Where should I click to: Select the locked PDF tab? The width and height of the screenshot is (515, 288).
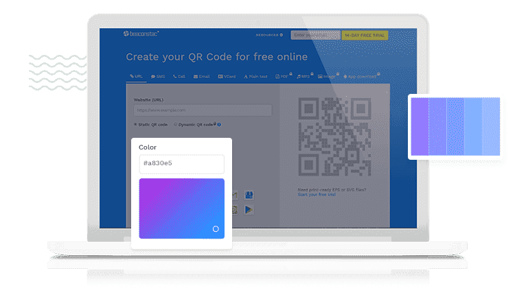(284, 76)
